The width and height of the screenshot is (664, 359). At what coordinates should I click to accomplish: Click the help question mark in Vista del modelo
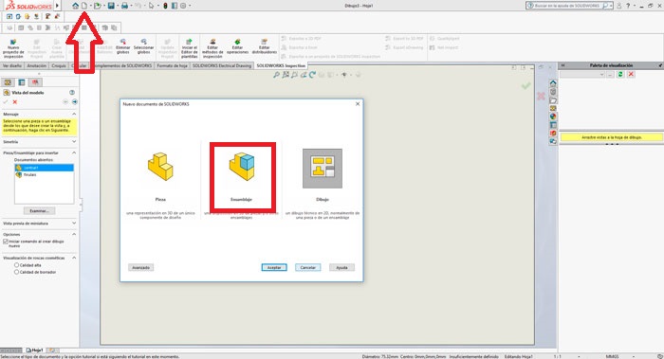pyautogui.click(x=72, y=92)
